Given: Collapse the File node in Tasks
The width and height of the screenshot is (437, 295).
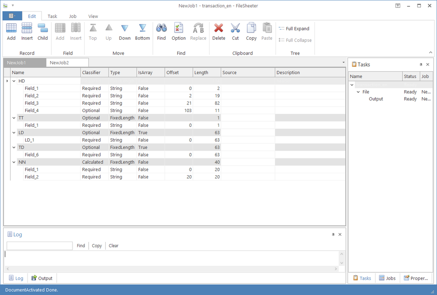Looking at the screenshot, I should [x=358, y=92].
